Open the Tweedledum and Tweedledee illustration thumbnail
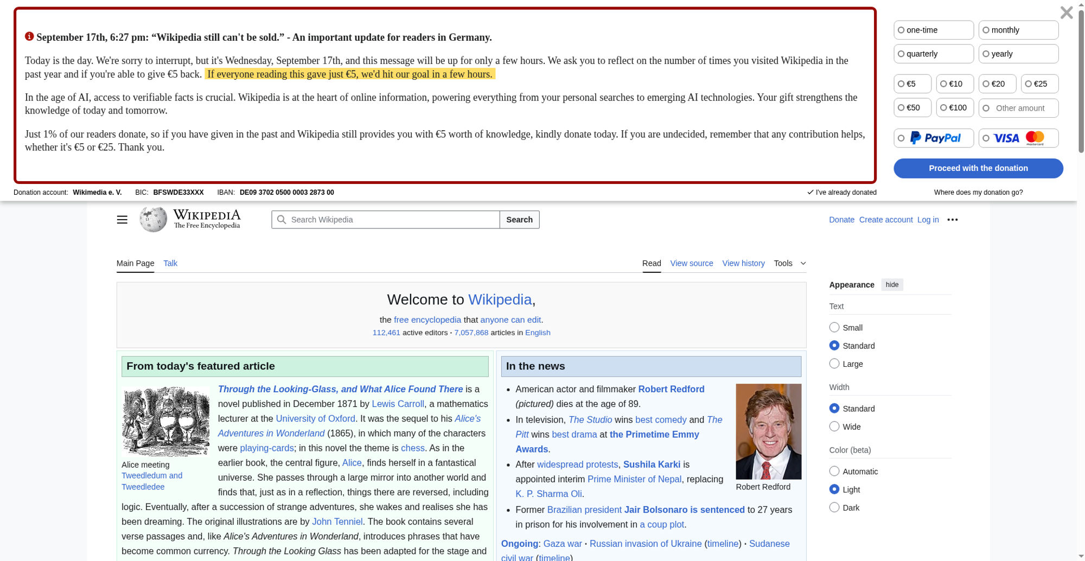The image size is (1085, 561). [x=165, y=422]
